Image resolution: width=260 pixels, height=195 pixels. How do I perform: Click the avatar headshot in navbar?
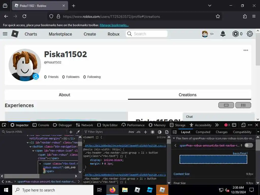[205, 34]
